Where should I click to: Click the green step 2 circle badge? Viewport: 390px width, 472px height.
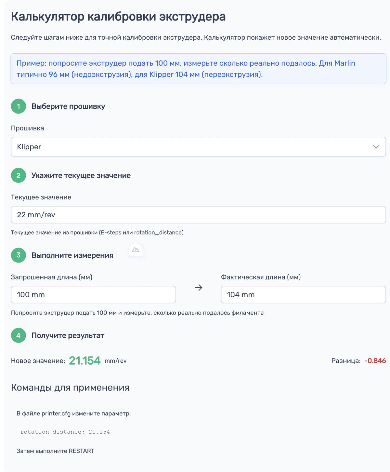tap(19, 175)
